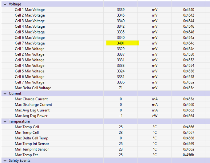Select the Cell 1 Max Voltage row label
The width and height of the screenshot is (210, 163).
point(30,10)
